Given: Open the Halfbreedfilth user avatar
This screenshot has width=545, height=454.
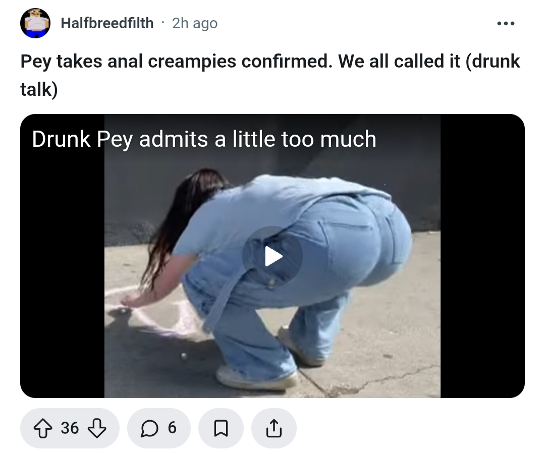Looking at the screenshot, I should point(35,23).
